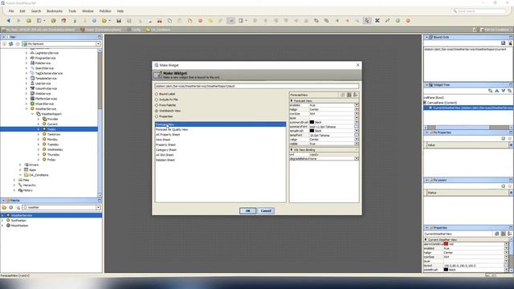Click the summaryBrush black color swatch
This screenshot has width=514, height=289.
pos(312,122)
